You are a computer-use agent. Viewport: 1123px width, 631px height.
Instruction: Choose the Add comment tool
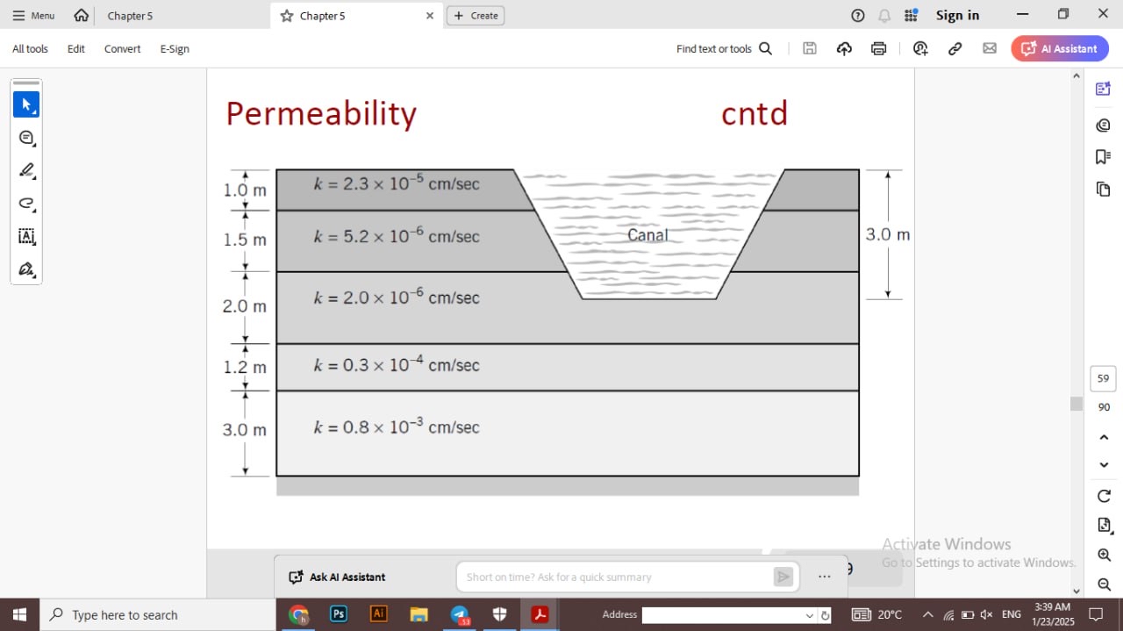[x=26, y=138]
